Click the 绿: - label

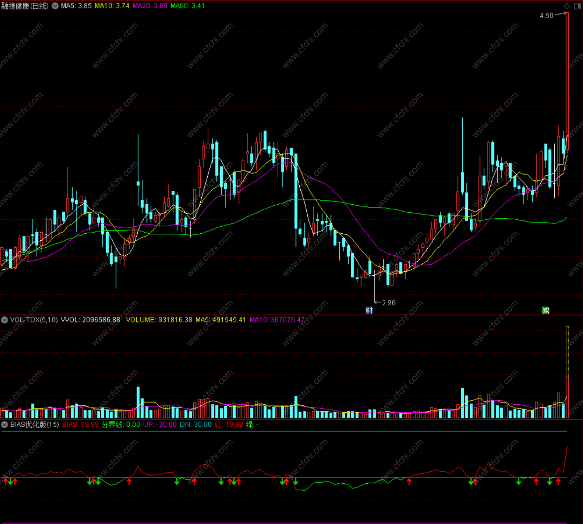click(x=252, y=424)
